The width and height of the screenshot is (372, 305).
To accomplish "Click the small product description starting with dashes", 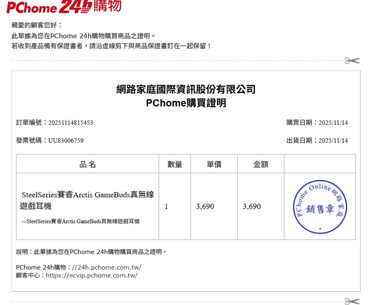I will [80, 221].
